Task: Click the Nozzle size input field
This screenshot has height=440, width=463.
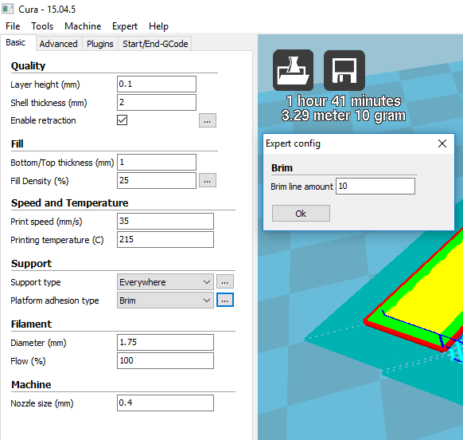Action: (x=165, y=403)
